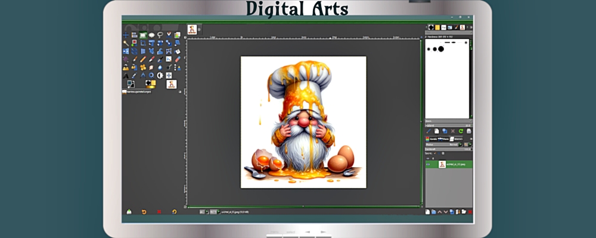This screenshot has width=596, height=238.
Task: Click the create new layer button
Action: [428, 211]
